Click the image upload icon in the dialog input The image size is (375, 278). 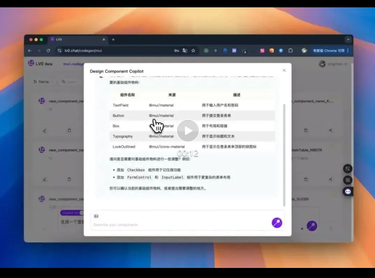tap(96, 216)
